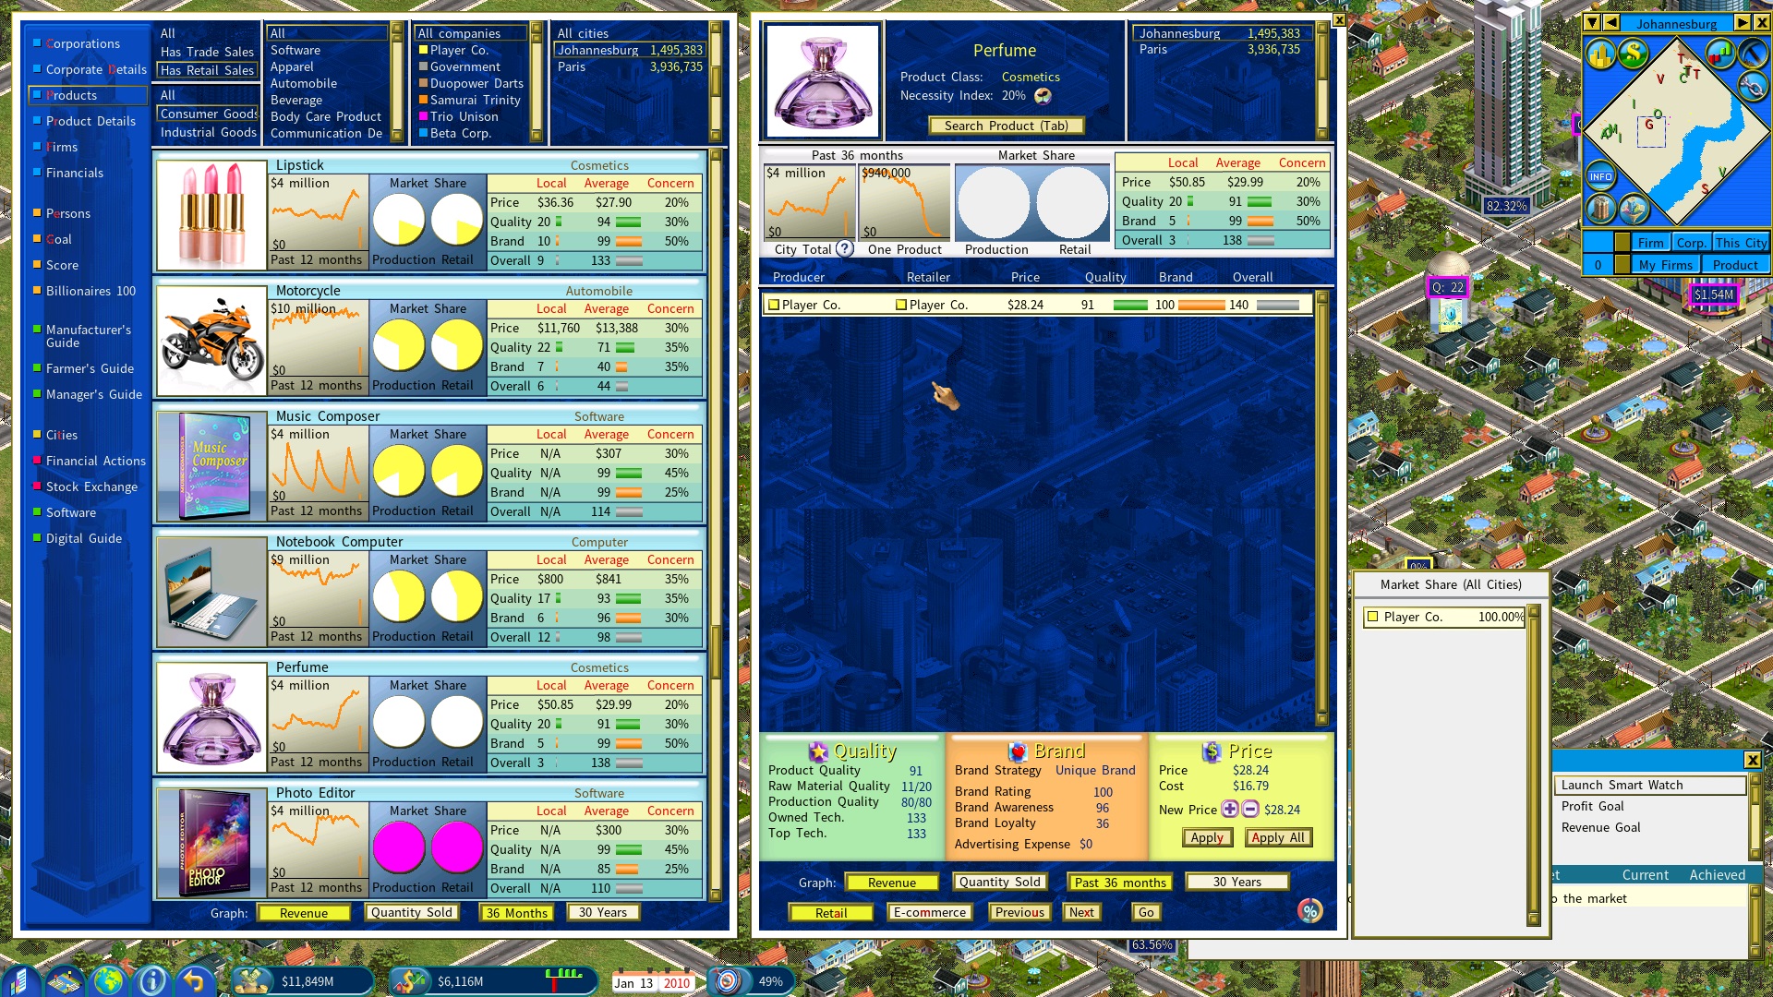Switch to the Firm tab under minimap
1773x997 pixels.
coord(1651,243)
